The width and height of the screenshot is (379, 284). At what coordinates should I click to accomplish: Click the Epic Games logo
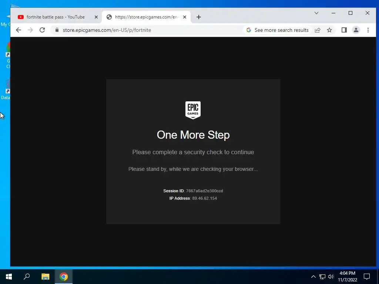click(x=193, y=110)
